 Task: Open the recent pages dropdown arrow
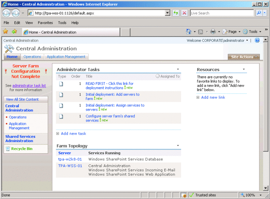coord(23,13)
